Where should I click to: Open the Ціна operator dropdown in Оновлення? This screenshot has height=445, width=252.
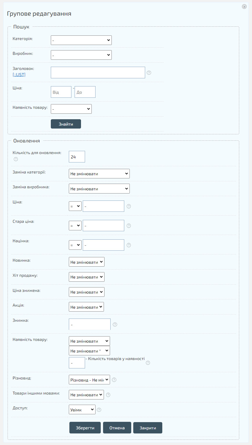tap(75, 206)
